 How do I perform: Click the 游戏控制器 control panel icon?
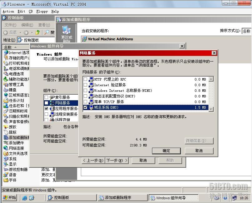pos(6,169)
